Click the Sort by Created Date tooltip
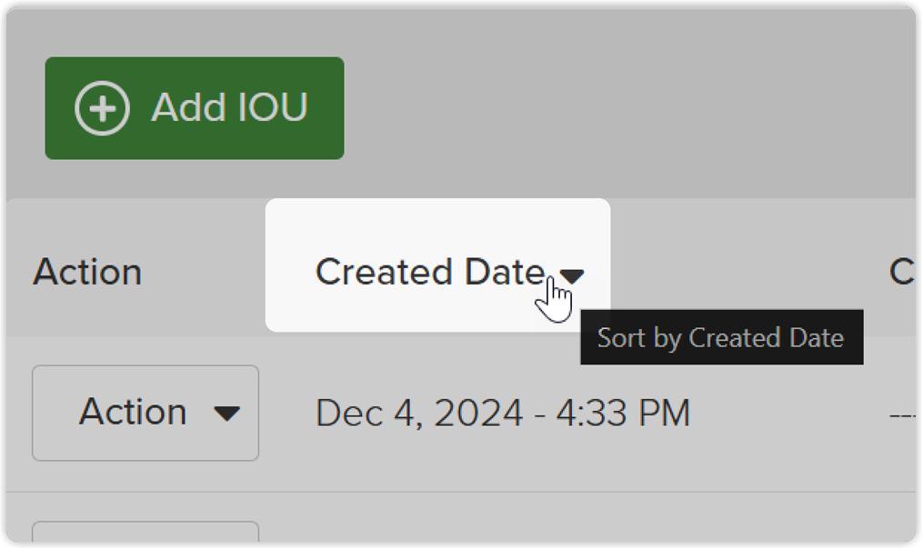 point(720,338)
